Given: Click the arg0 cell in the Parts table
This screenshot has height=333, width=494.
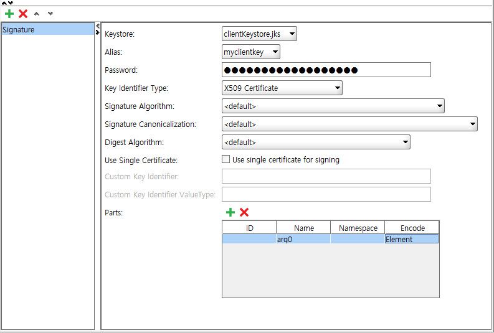Looking at the screenshot, I should click(x=303, y=239).
